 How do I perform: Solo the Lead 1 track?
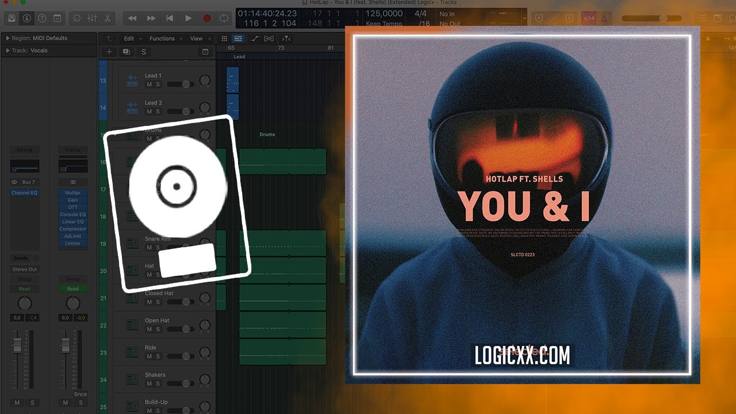(158, 85)
